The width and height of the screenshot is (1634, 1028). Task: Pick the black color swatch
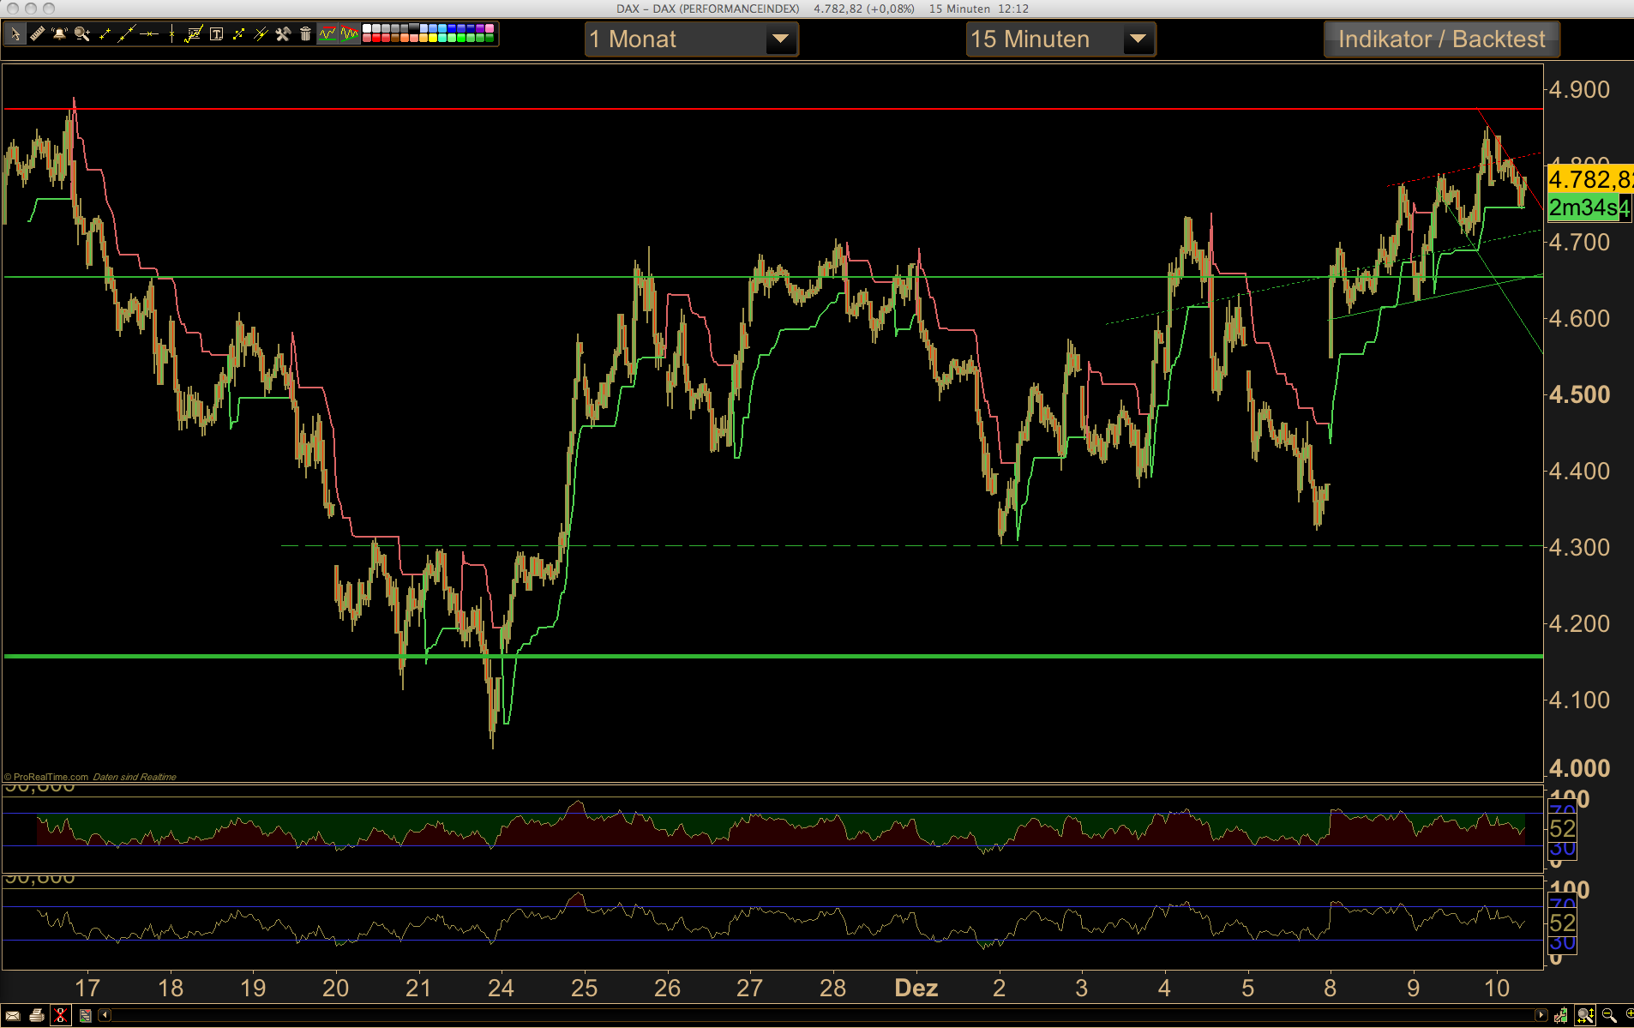[x=414, y=28]
